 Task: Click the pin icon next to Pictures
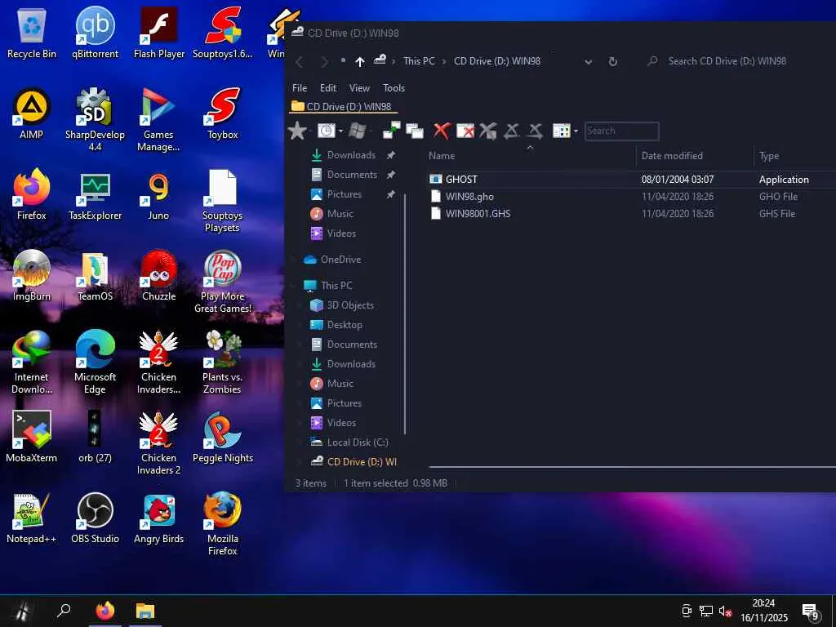pyautogui.click(x=391, y=194)
